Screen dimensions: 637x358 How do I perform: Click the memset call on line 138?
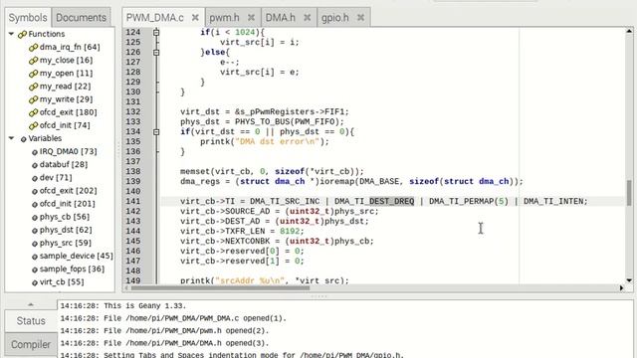195,171
